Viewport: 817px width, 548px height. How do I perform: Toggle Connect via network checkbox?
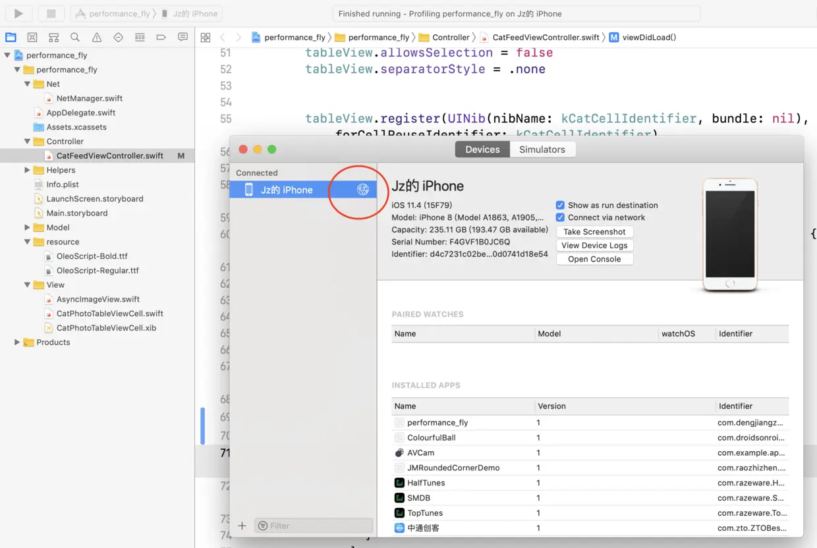(560, 217)
